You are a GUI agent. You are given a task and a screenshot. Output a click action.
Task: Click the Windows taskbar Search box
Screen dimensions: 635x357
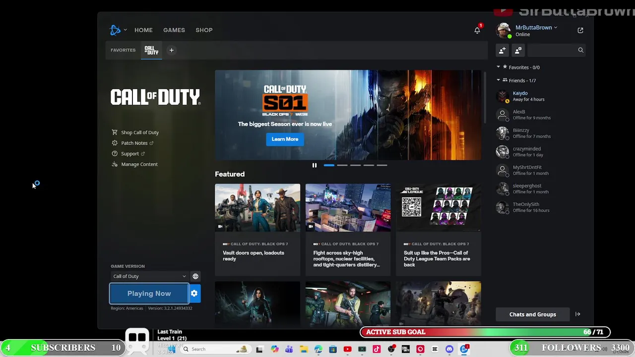click(216, 349)
